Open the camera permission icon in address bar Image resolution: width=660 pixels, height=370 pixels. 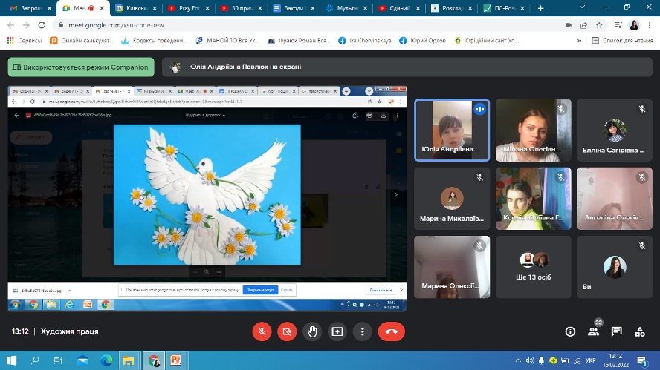click(x=569, y=25)
